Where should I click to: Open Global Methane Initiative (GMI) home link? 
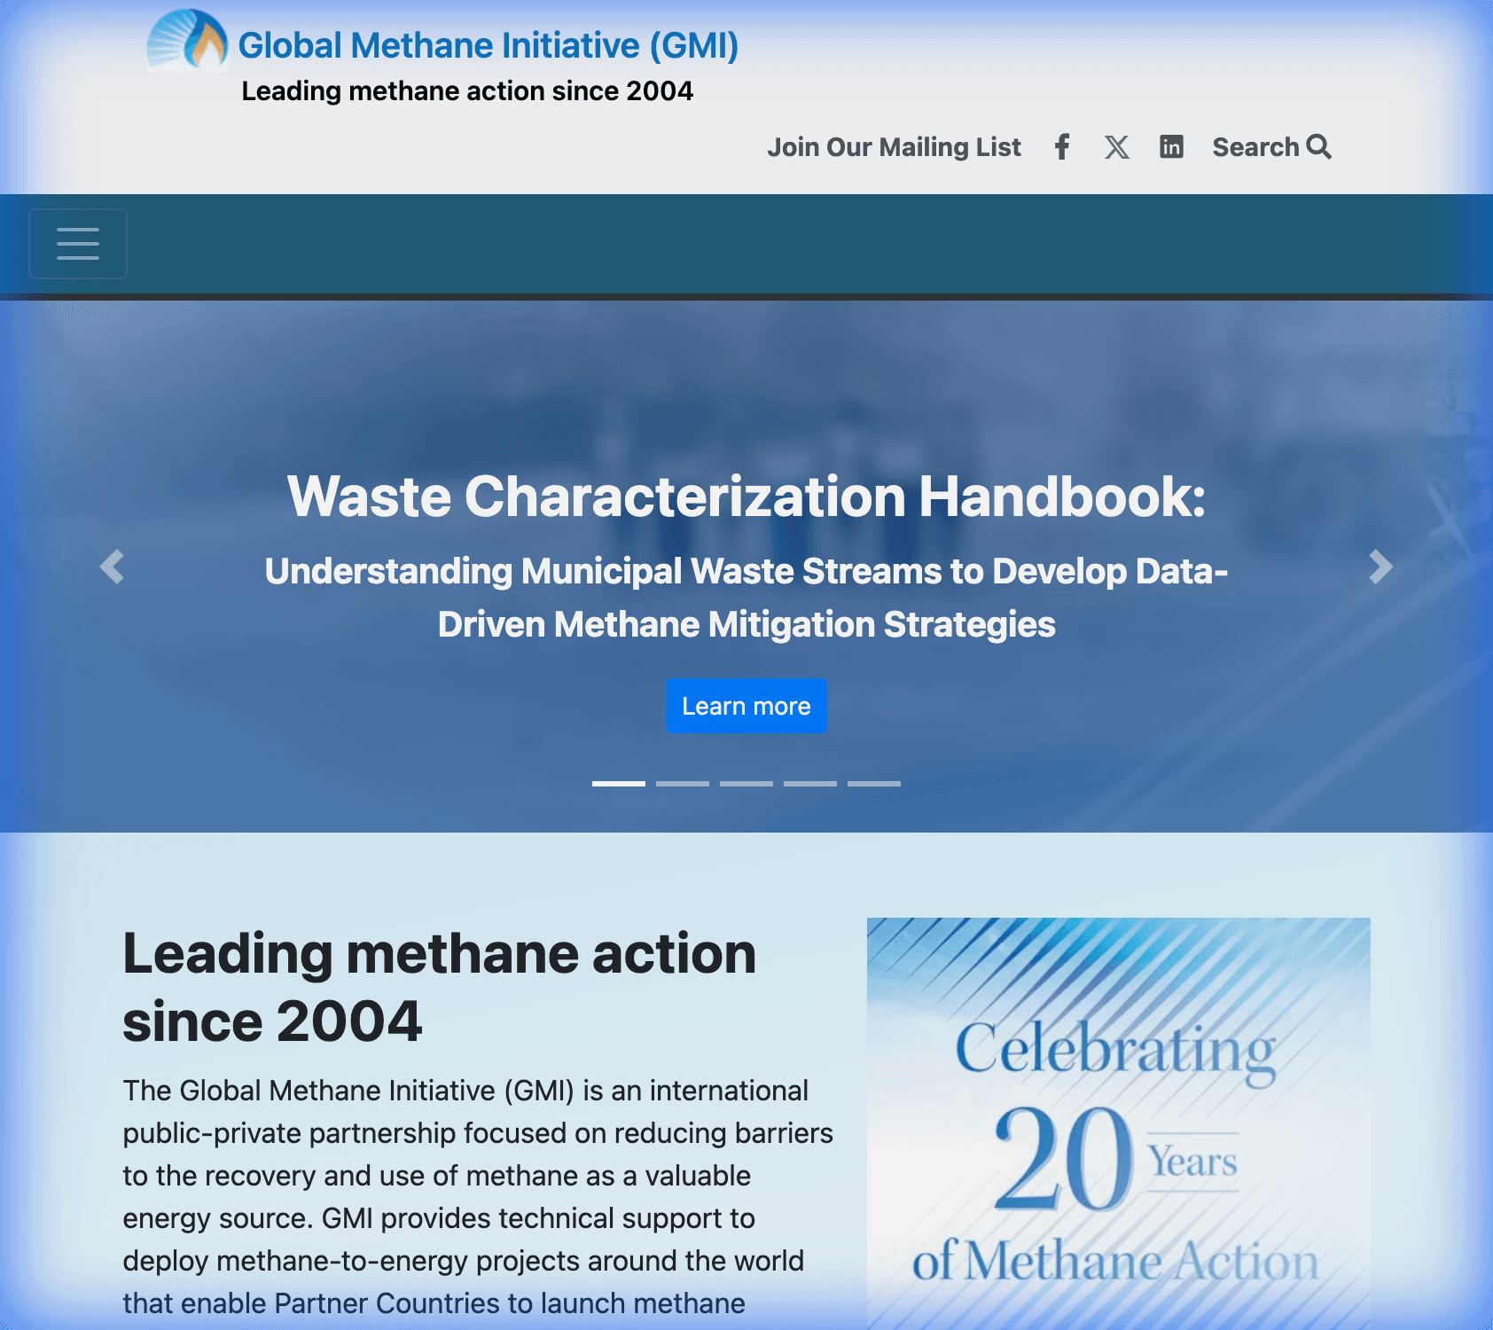tap(487, 45)
